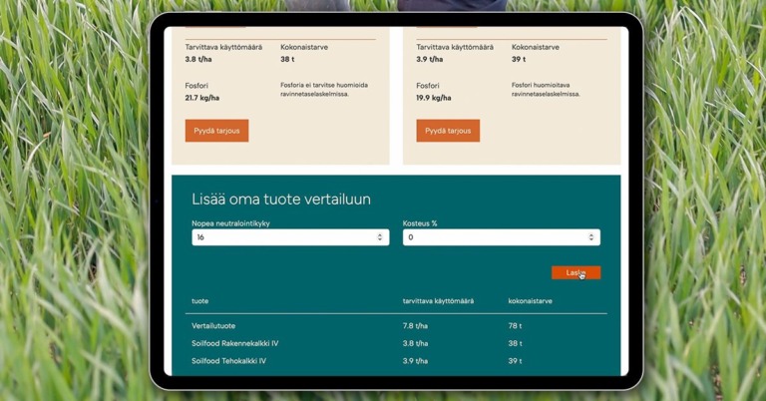766x401 pixels.
Task: Click the Kosteus % label
Action: [420, 223]
